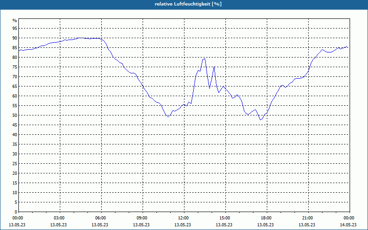Click the % unit label on the y-axis
The image size is (368, 230).
pyautogui.click(x=15, y=21)
